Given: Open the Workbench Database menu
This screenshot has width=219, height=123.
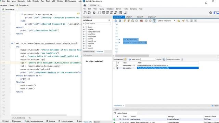Looking at the screenshot, I should click(x=110, y=9).
